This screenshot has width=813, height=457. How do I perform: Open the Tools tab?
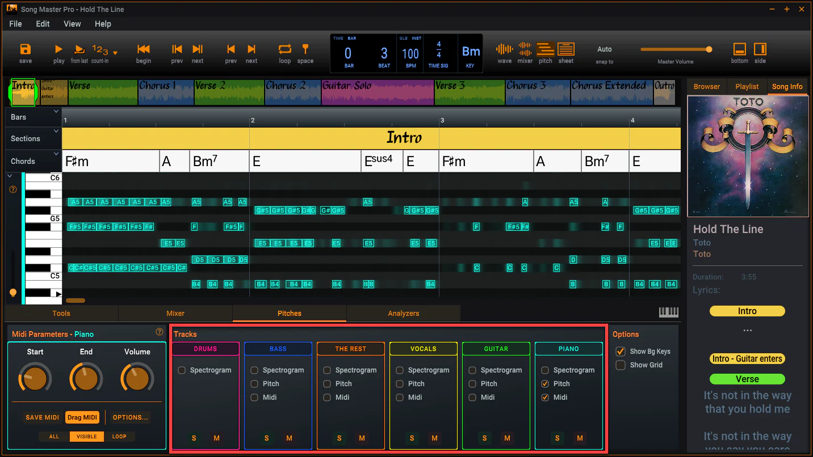[x=61, y=313]
